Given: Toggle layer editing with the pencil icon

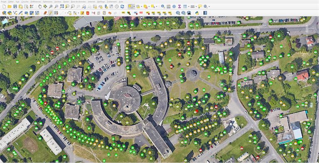Looking at the screenshot, I should coord(51,13).
